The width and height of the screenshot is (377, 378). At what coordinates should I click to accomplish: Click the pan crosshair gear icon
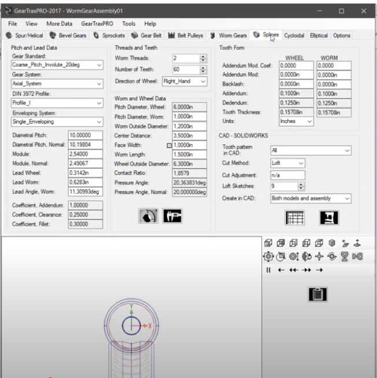[319, 256]
